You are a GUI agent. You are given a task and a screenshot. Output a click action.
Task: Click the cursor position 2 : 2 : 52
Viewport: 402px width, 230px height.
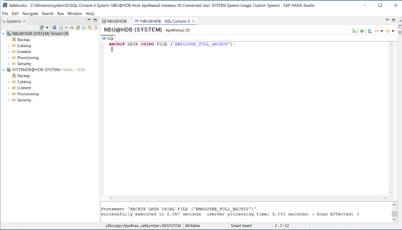281,226
